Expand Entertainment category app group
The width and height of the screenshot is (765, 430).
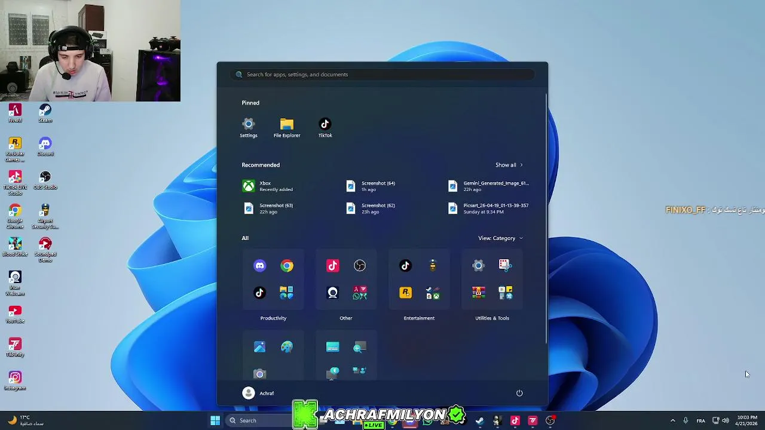pyautogui.click(x=433, y=293)
